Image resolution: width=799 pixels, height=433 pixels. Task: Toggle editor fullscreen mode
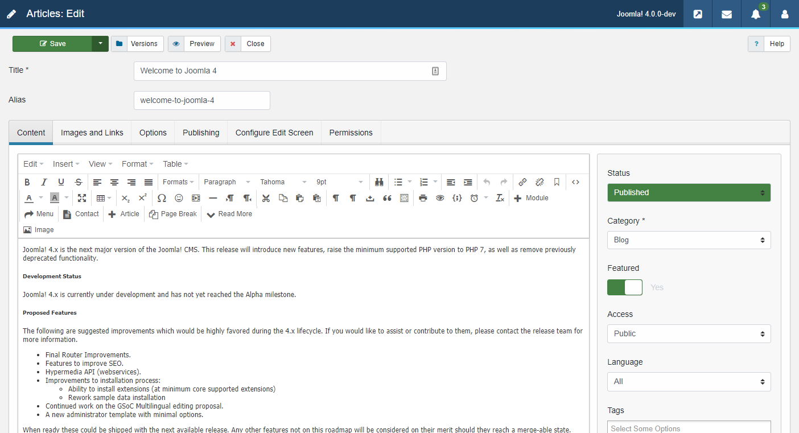click(x=82, y=198)
